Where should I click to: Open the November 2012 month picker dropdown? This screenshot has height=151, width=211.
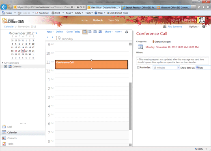point(35,33)
